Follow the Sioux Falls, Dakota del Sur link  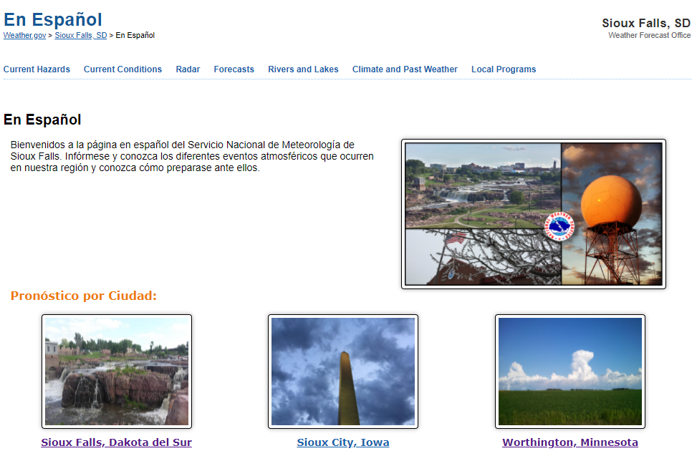[117, 442]
